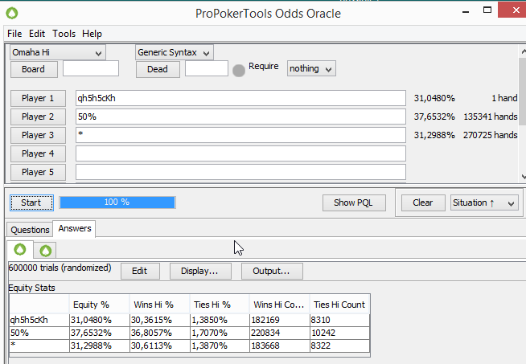Click the 100 % progress bar
The width and height of the screenshot is (526, 364).
pyautogui.click(x=117, y=202)
